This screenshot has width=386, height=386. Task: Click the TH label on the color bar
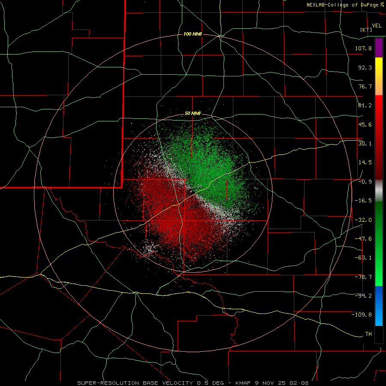pyautogui.click(x=368, y=334)
